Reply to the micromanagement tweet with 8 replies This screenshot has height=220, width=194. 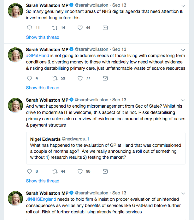(30, 171)
